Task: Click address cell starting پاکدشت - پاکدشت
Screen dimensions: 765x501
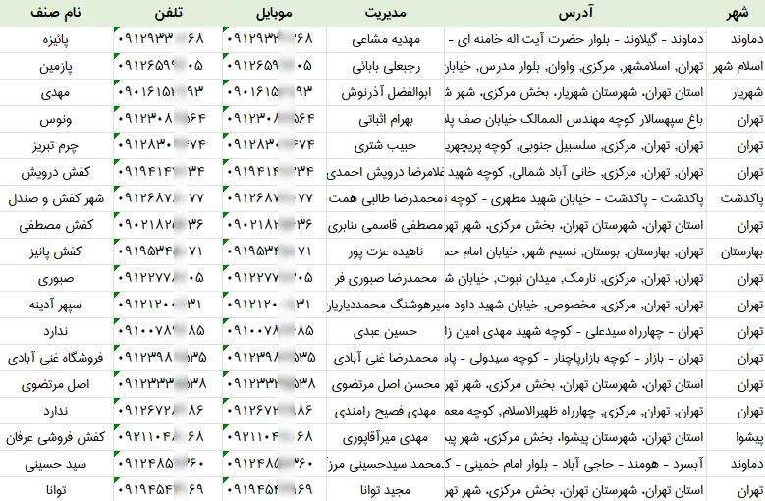Action: pos(575,198)
